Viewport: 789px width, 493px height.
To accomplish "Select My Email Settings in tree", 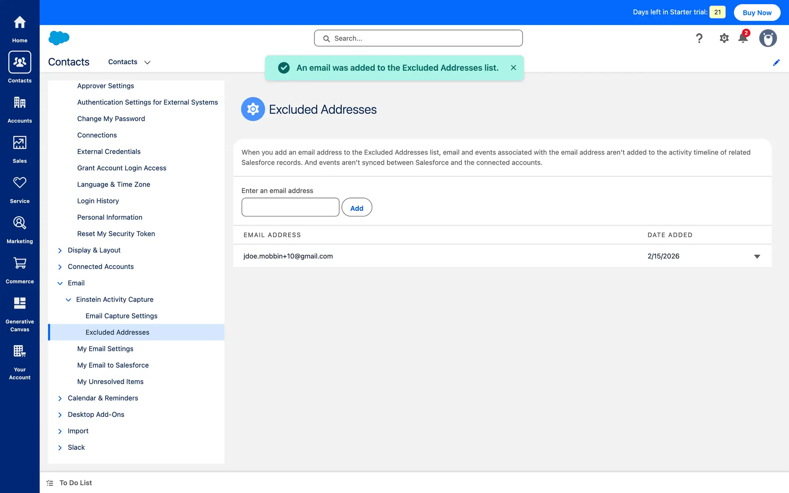I will coord(105,349).
